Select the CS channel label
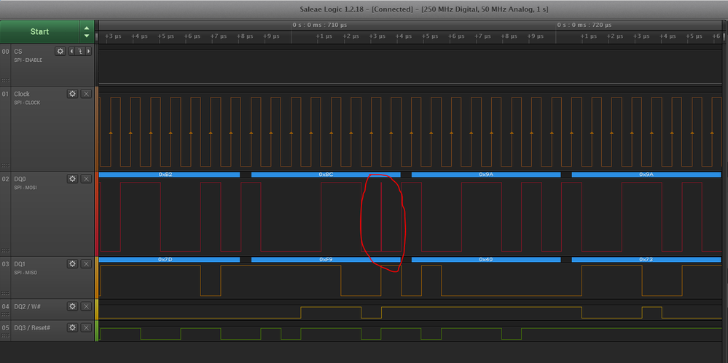Image resolution: width=728 pixels, height=363 pixels. (x=17, y=52)
